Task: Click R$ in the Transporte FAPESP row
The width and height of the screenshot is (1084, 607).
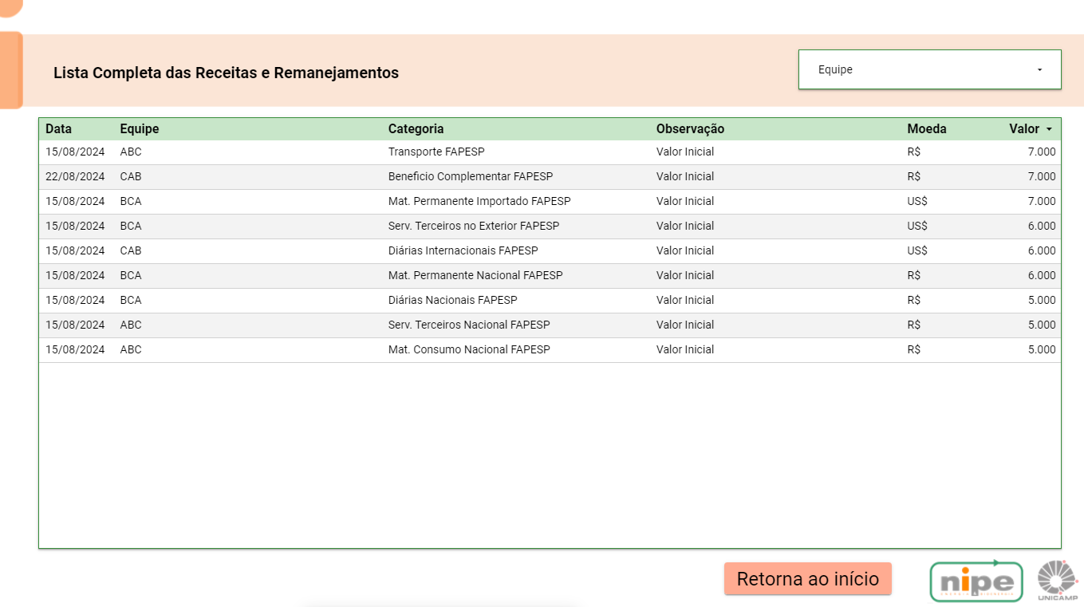Action: tap(914, 152)
